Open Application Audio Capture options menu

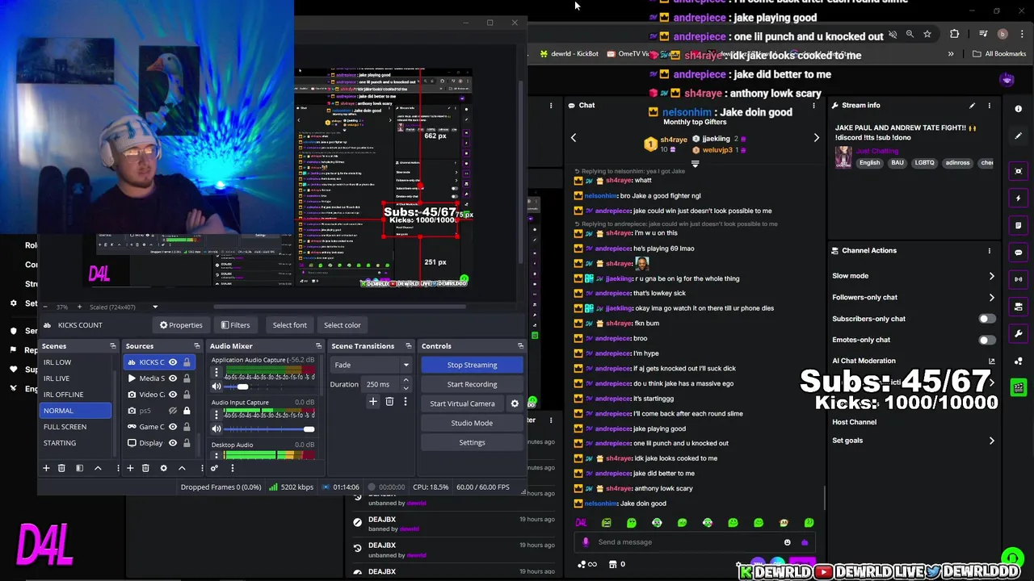tap(216, 373)
